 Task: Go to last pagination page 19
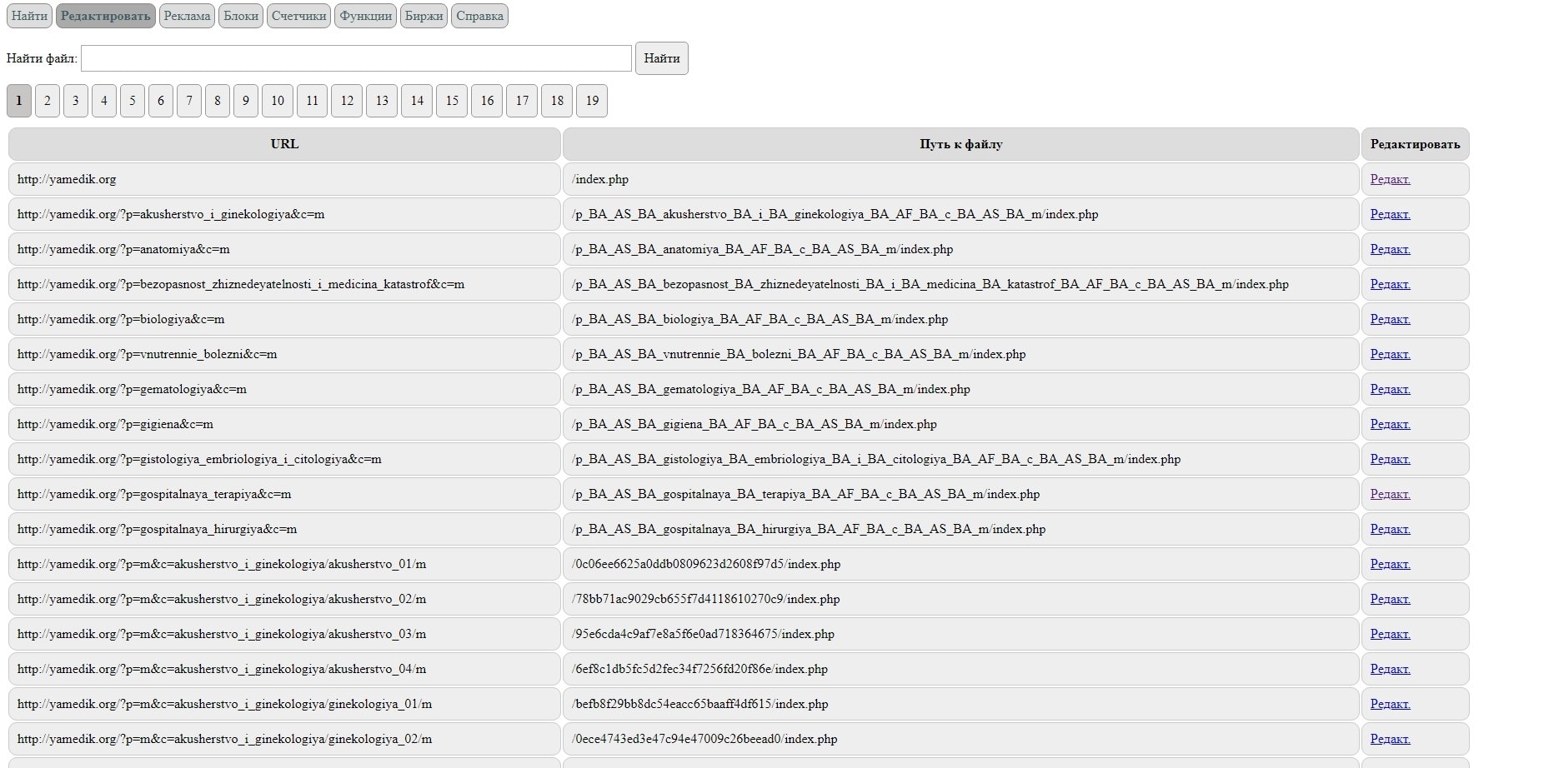tap(592, 101)
